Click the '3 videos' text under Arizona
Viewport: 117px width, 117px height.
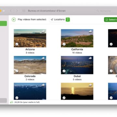30,53
